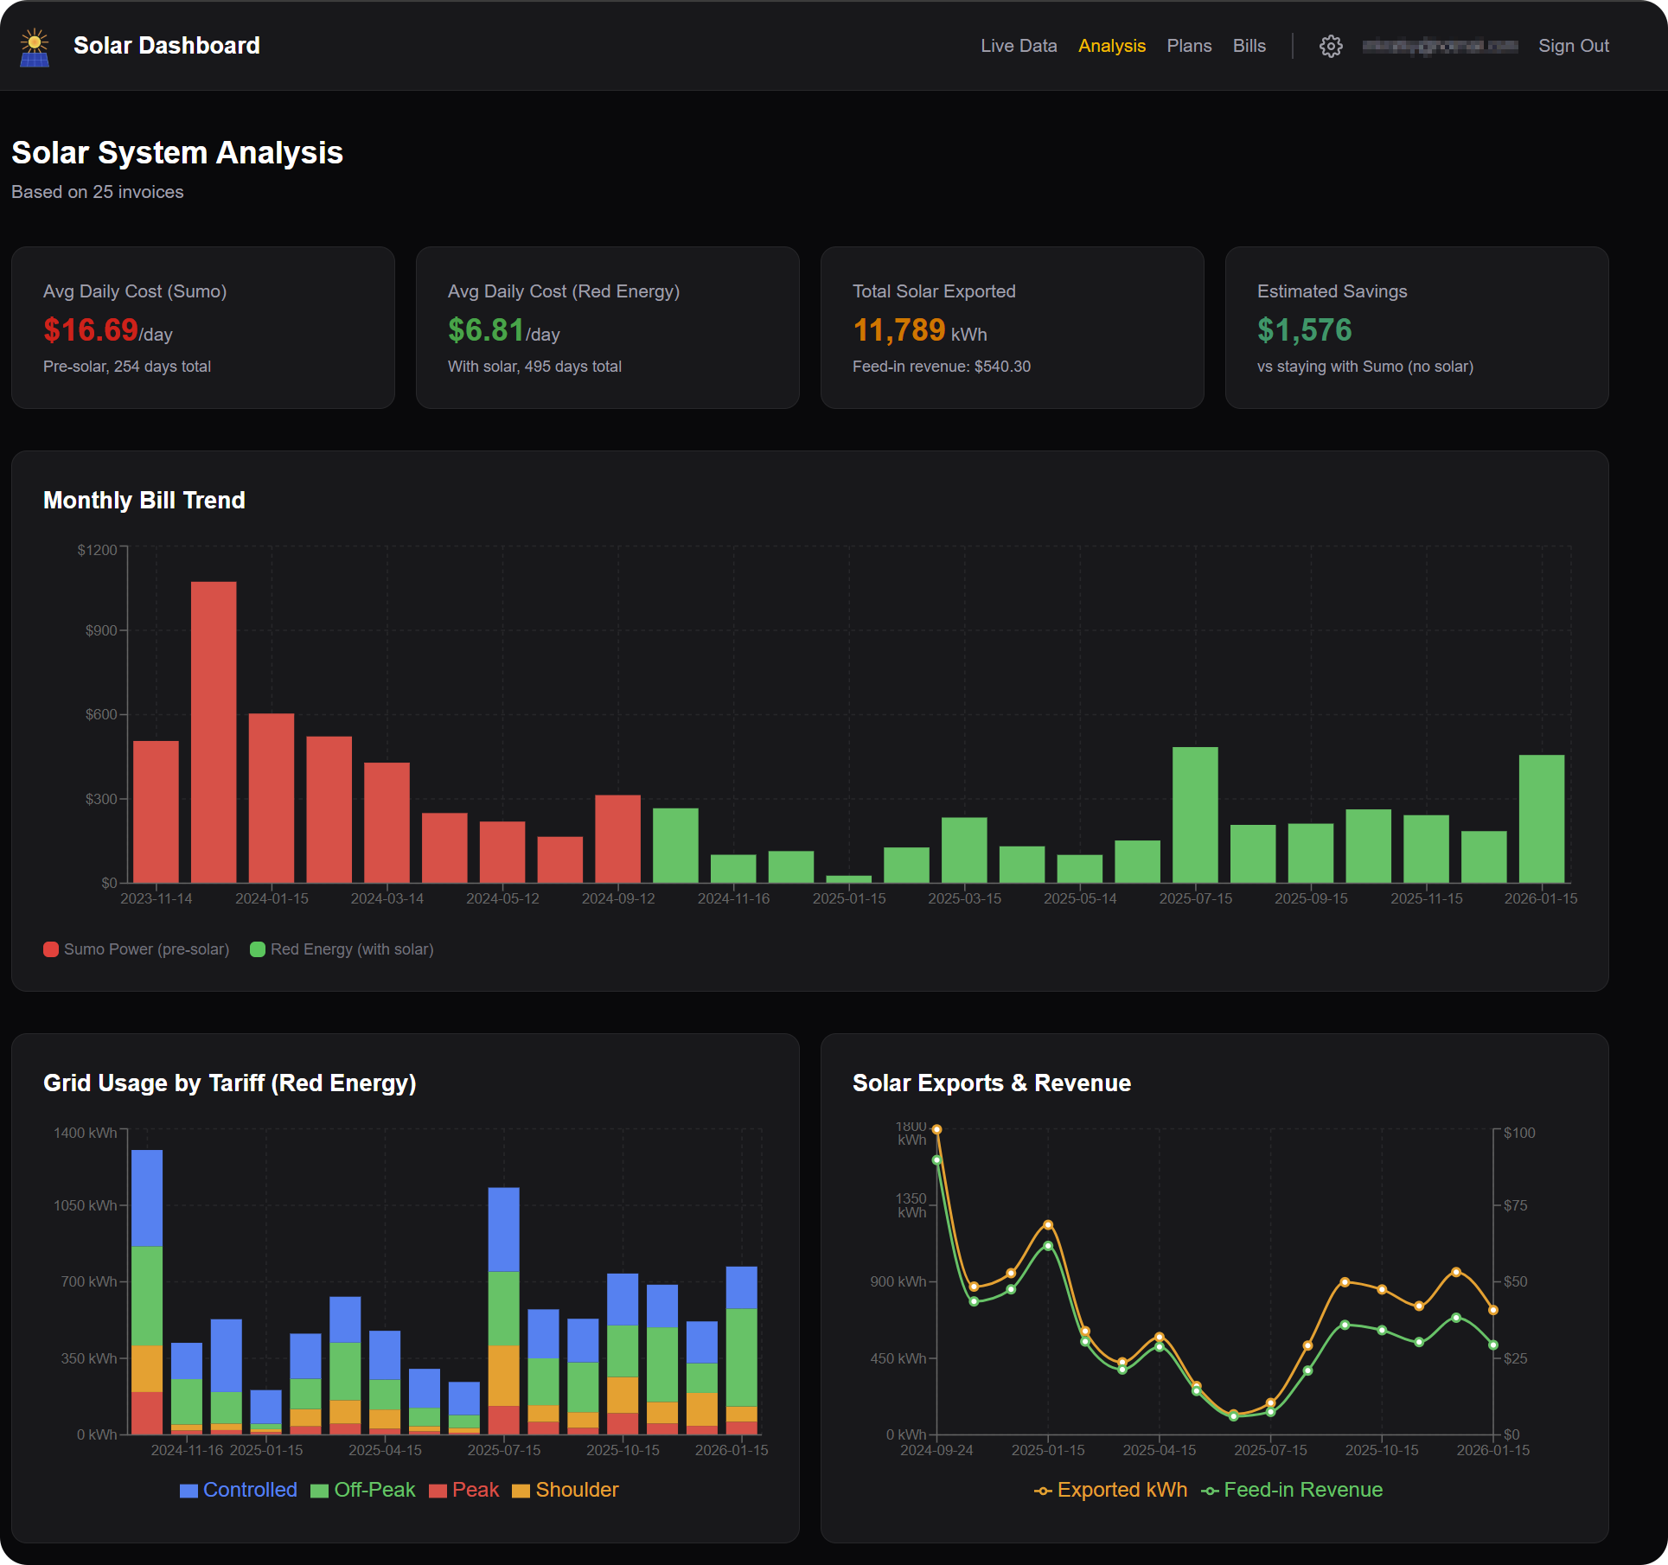The width and height of the screenshot is (1668, 1565).
Task: Go to the Bills page
Action: [1249, 46]
